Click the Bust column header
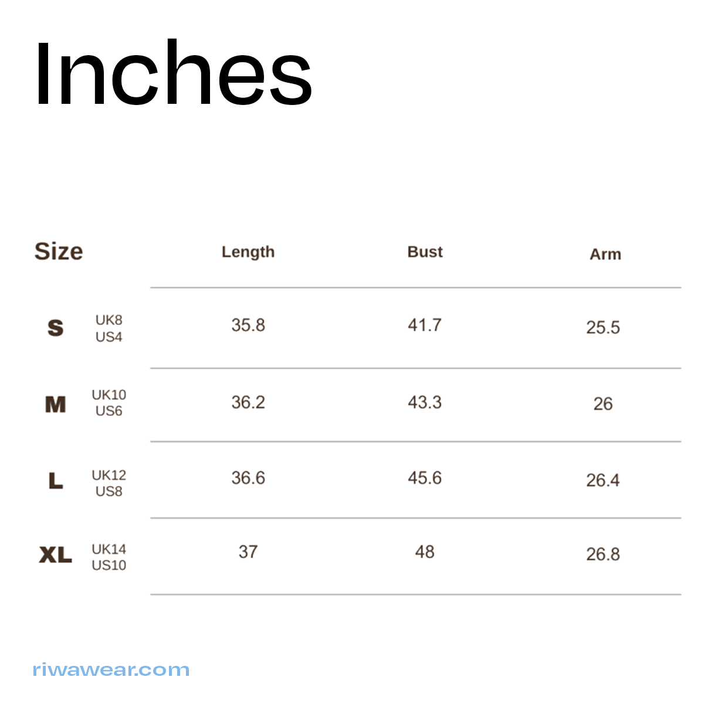This screenshot has width=704, height=704. click(x=425, y=252)
